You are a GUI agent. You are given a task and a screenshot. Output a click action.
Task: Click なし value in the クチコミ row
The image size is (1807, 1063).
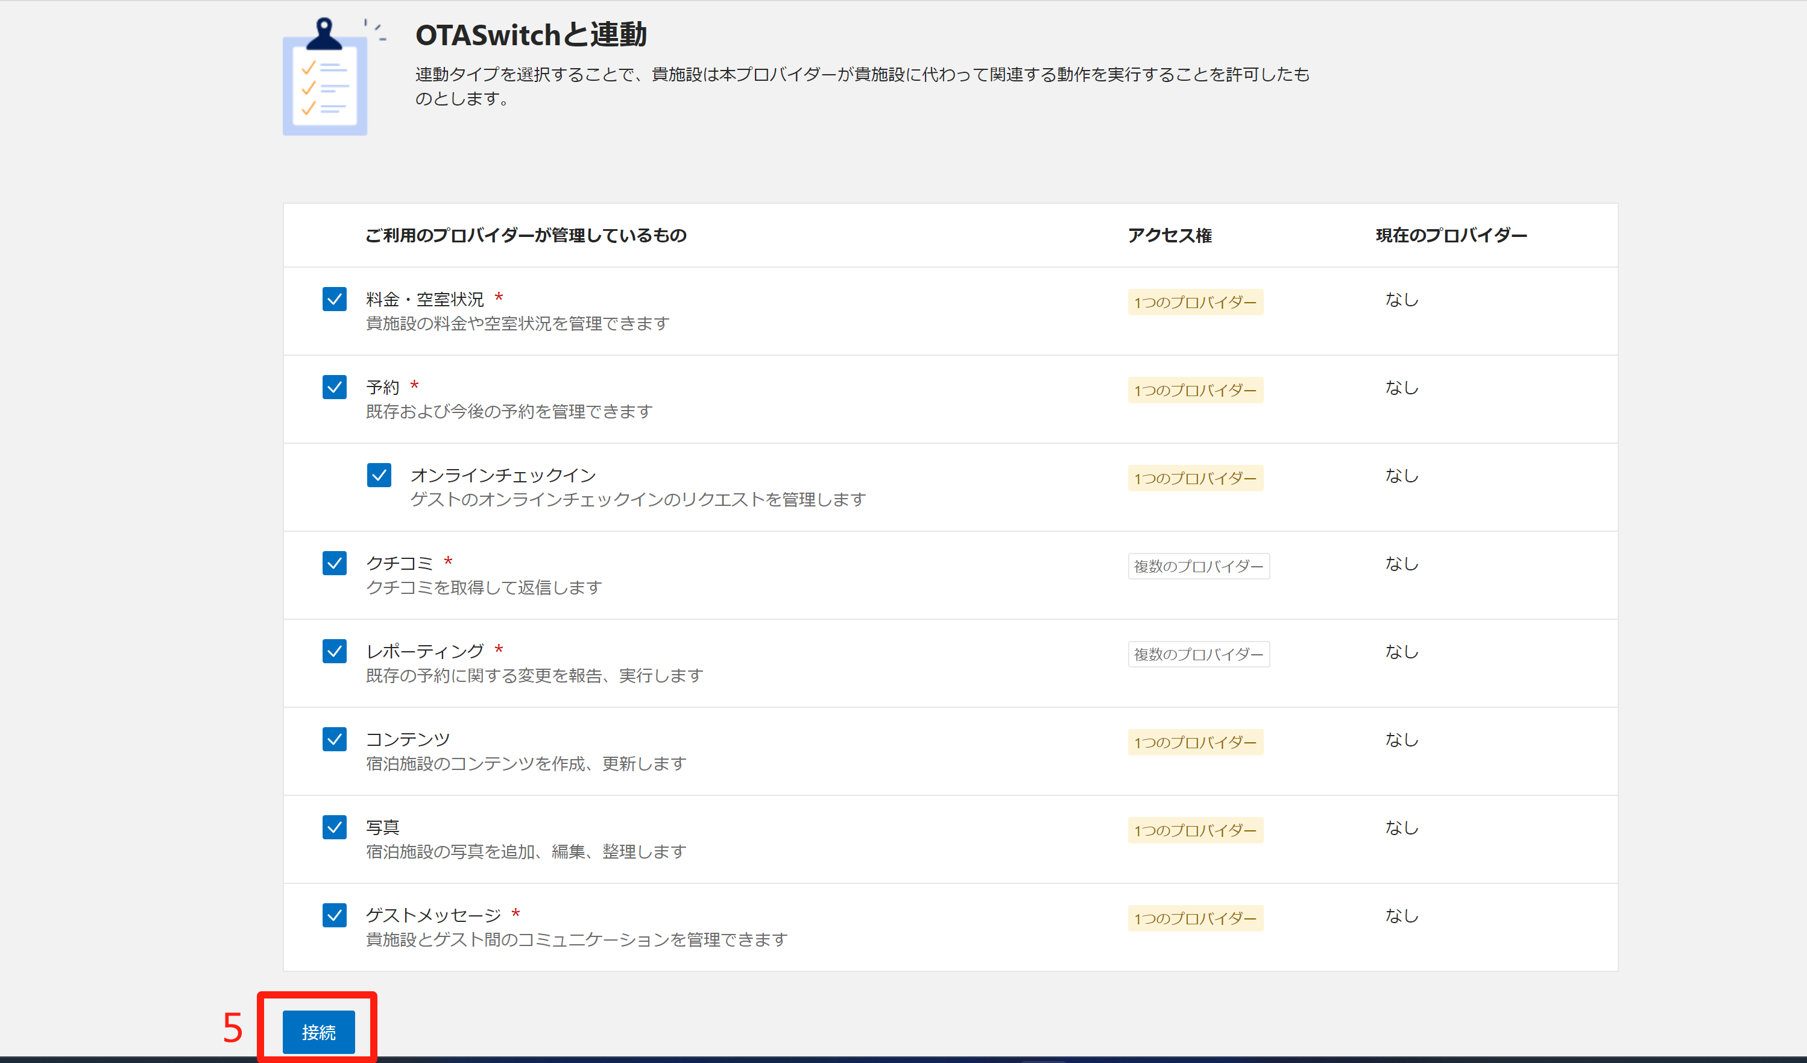1402,564
